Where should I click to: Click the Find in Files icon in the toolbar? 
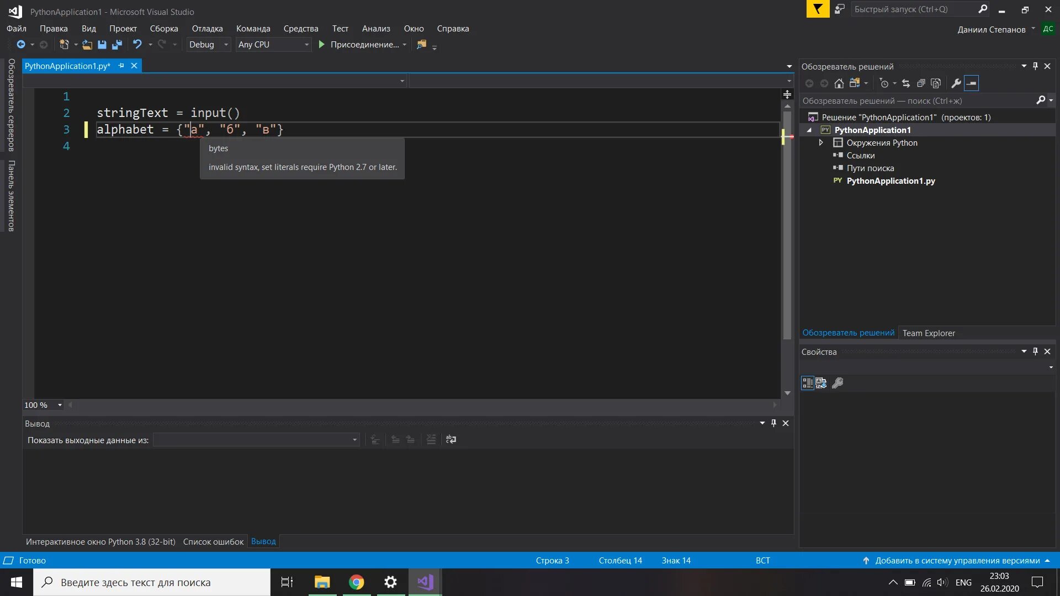click(x=421, y=45)
